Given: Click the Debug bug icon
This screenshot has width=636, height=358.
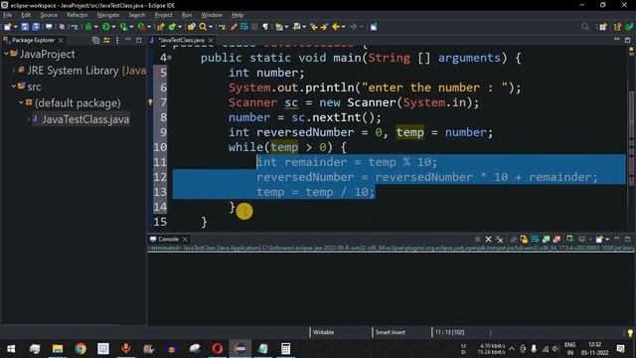Looking at the screenshot, I should (x=88, y=27).
